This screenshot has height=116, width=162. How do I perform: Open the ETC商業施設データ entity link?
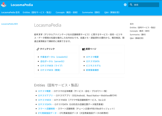point(47,113)
